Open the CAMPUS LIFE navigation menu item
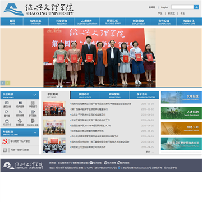 click(189, 22)
